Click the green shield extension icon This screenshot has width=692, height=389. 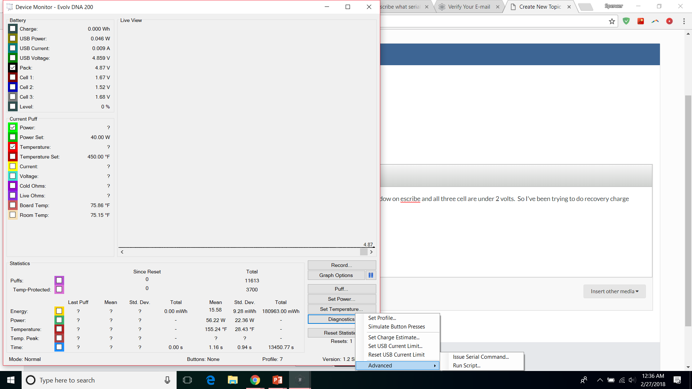pos(626,21)
